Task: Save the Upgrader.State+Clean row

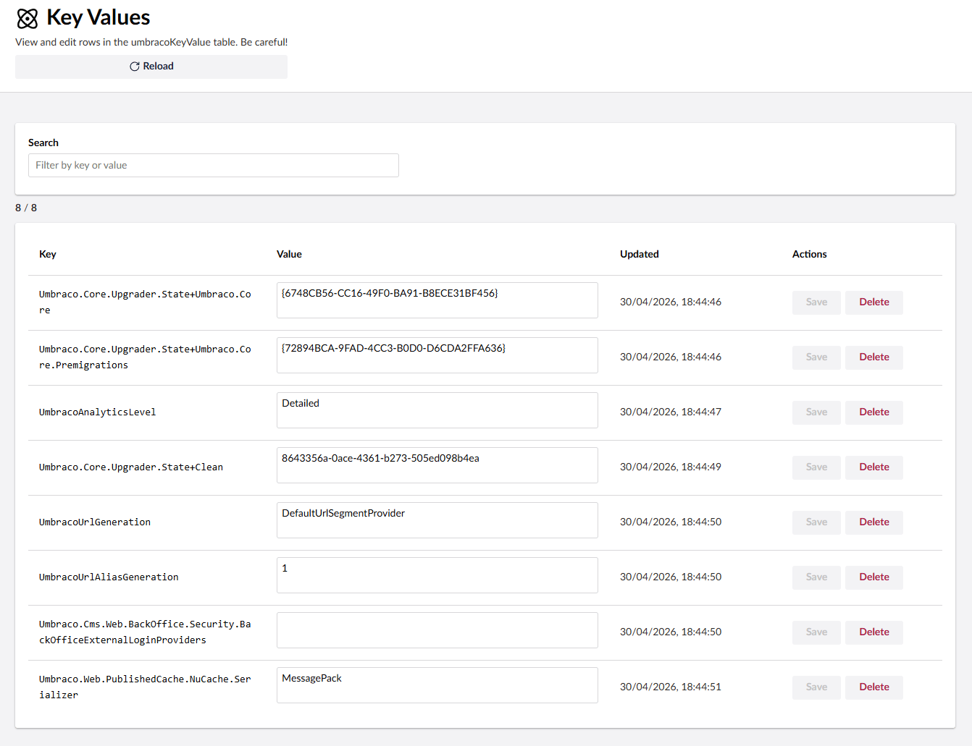Action: click(x=816, y=467)
